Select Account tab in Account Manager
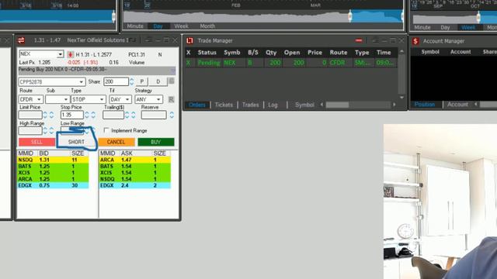This screenshot has width=497, height=279. 457,105
